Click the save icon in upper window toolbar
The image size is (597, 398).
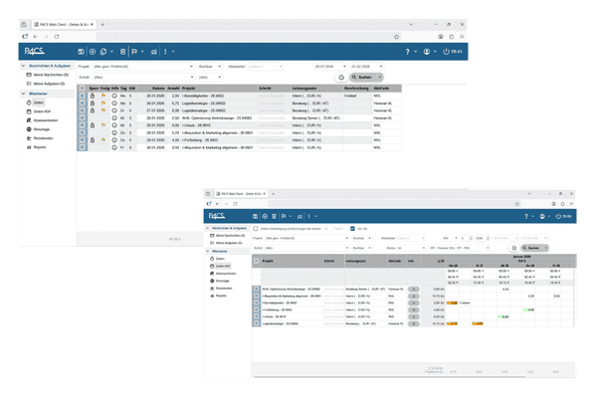pos(81,52)
